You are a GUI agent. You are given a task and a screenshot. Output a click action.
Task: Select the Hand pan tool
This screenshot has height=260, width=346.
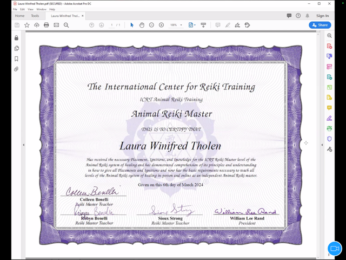coord(142,25)
